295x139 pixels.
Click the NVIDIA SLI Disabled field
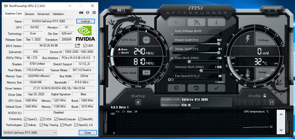(59, 112)
